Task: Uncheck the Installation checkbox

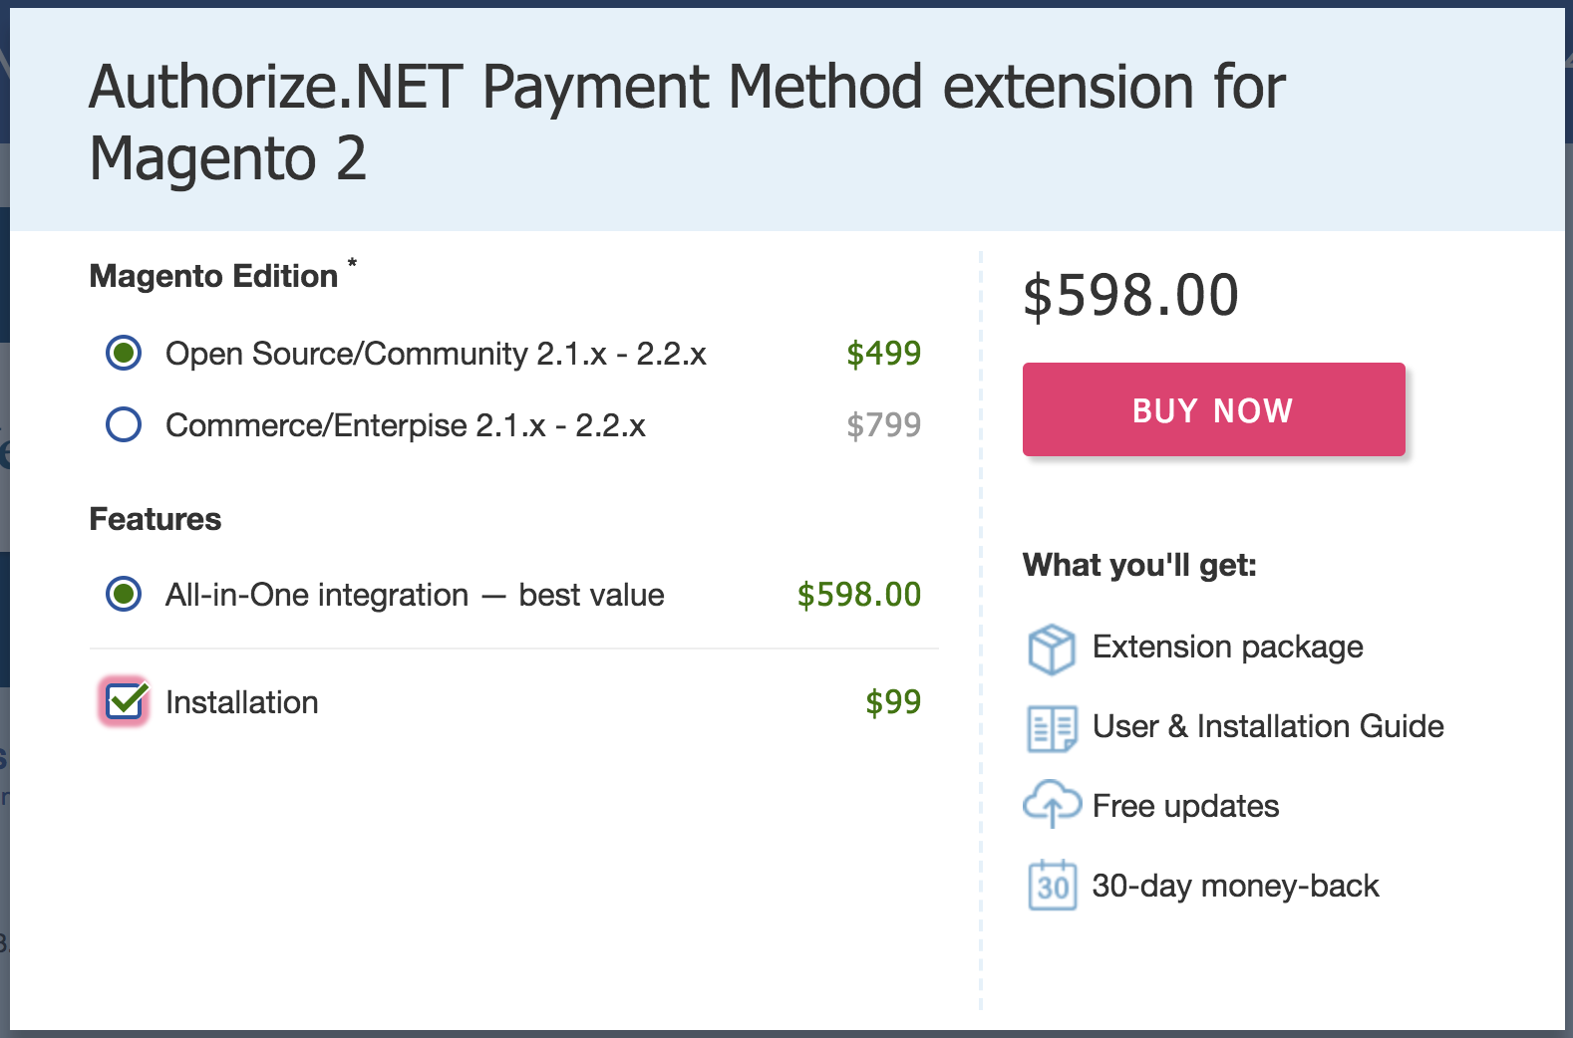Action: tap(125, 701)
